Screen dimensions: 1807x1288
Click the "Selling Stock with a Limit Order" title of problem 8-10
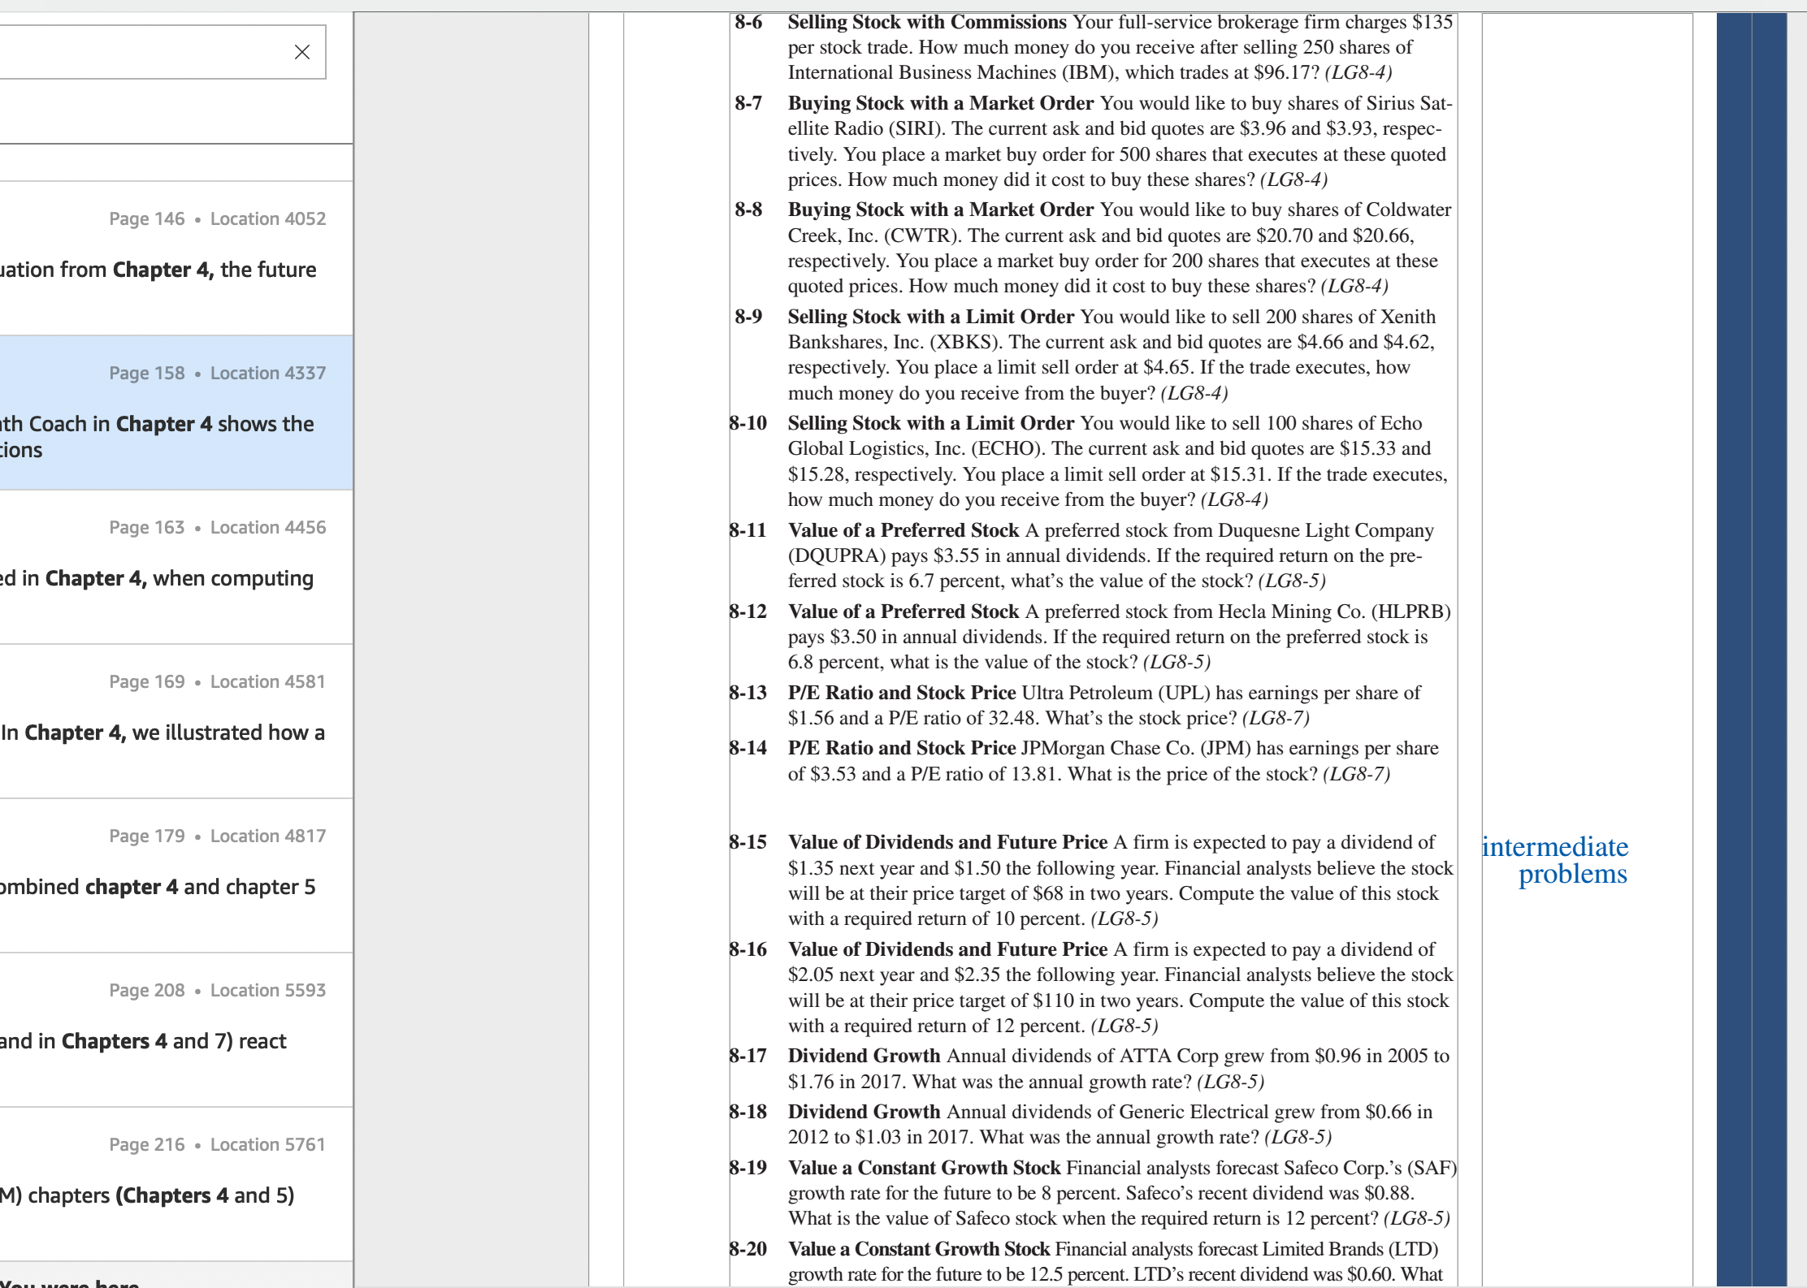931,423
